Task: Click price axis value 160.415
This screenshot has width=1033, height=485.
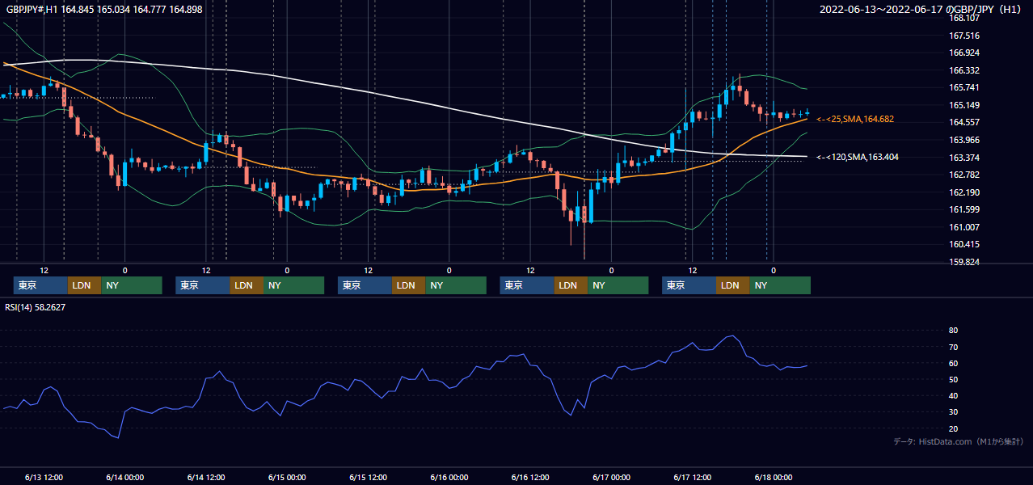Action: [x=963, y=244]
